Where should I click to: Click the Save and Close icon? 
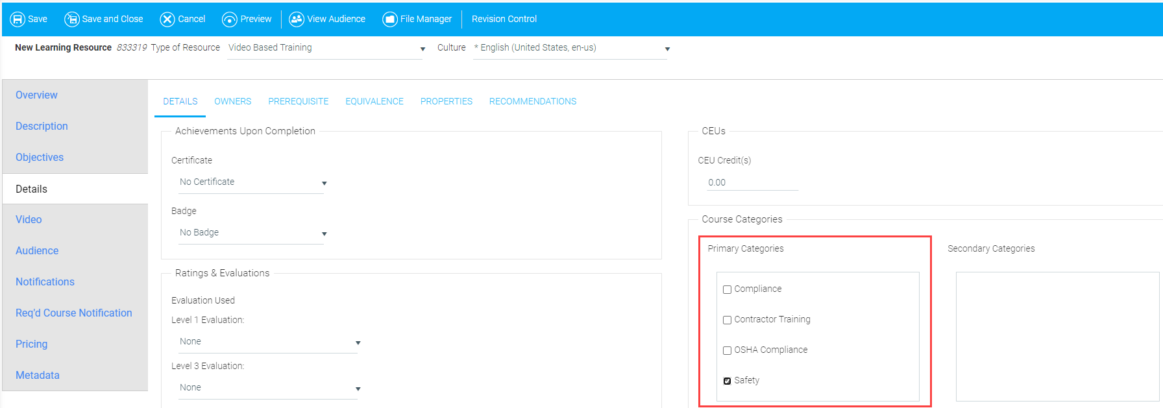71,19
